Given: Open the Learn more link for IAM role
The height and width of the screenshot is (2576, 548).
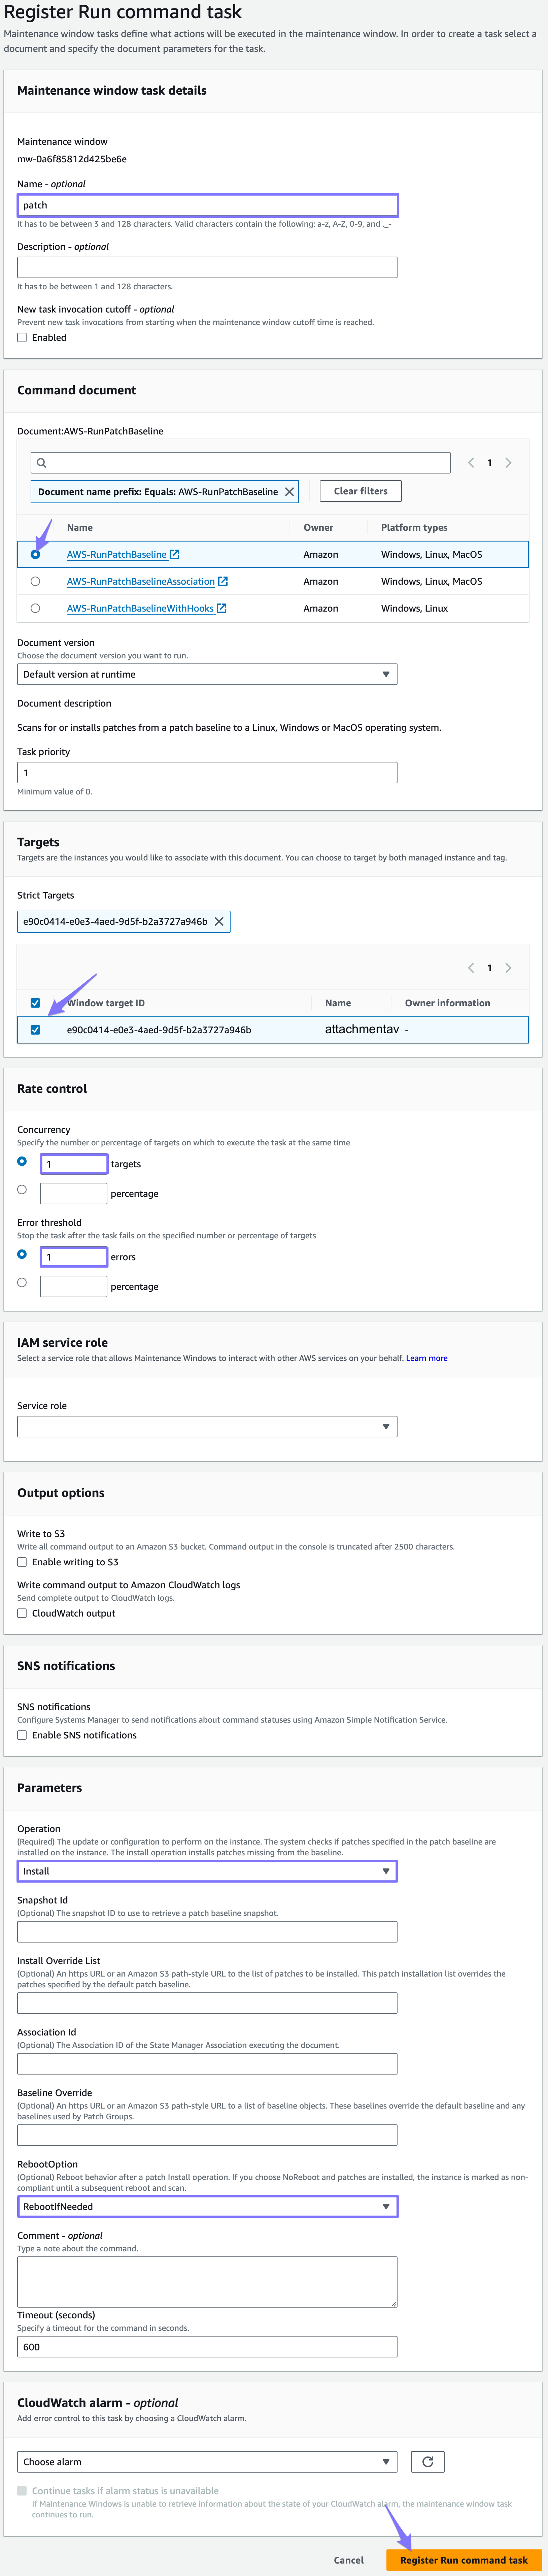Looking at the screenshot, I should (427, 1358).
